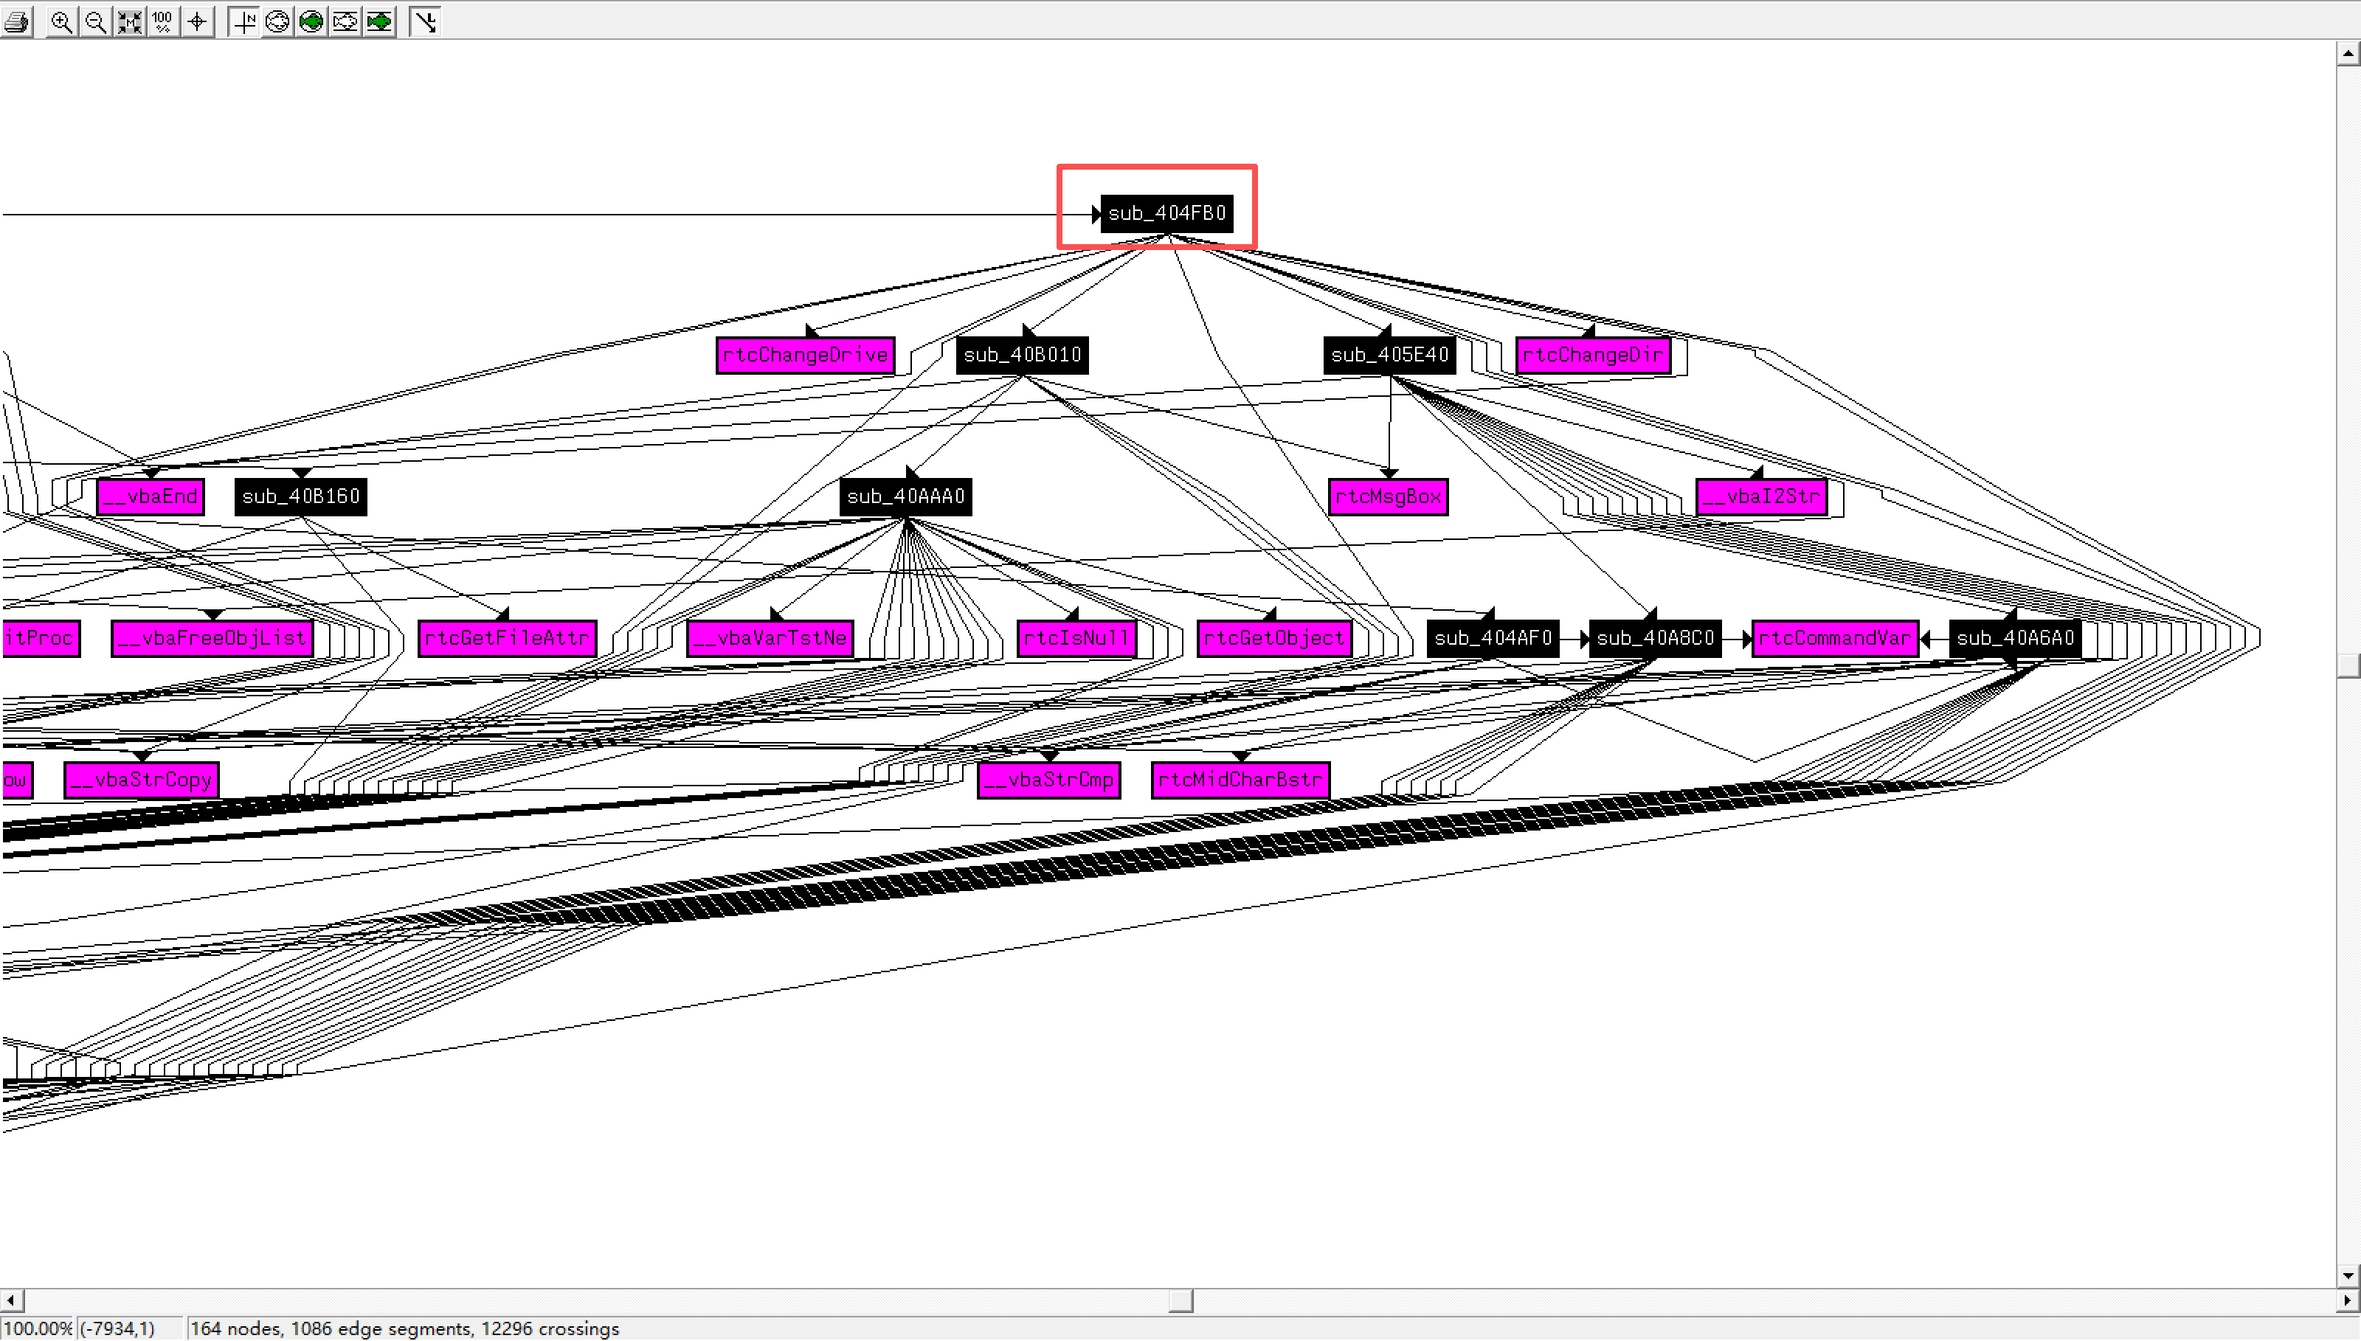Set zoom to 100% icon
The width and height of the screenshot is (2361, 1341).
coord(163,21)
